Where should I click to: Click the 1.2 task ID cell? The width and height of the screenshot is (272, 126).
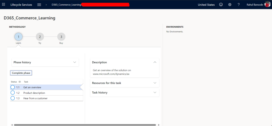tap(18, 93)
